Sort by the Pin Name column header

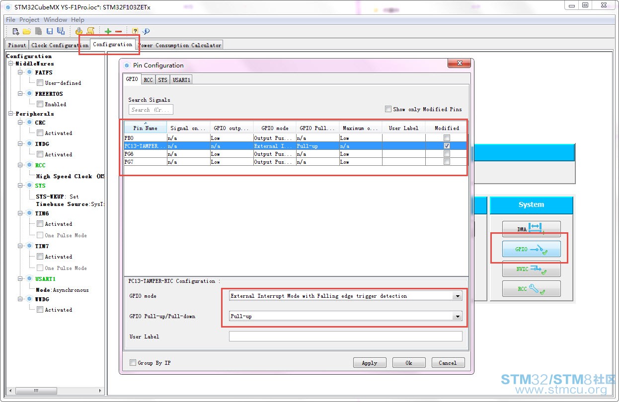tap(145, 127)
